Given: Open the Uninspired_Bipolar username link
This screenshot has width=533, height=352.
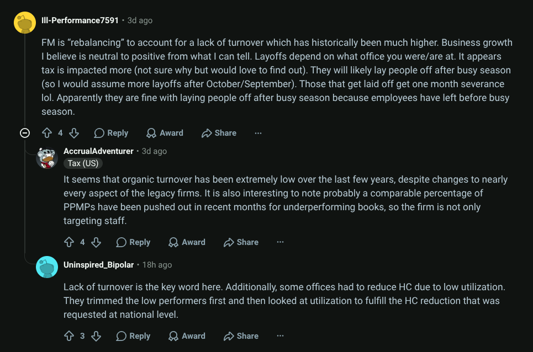Looking at the screenshot, I should point(98,265).
